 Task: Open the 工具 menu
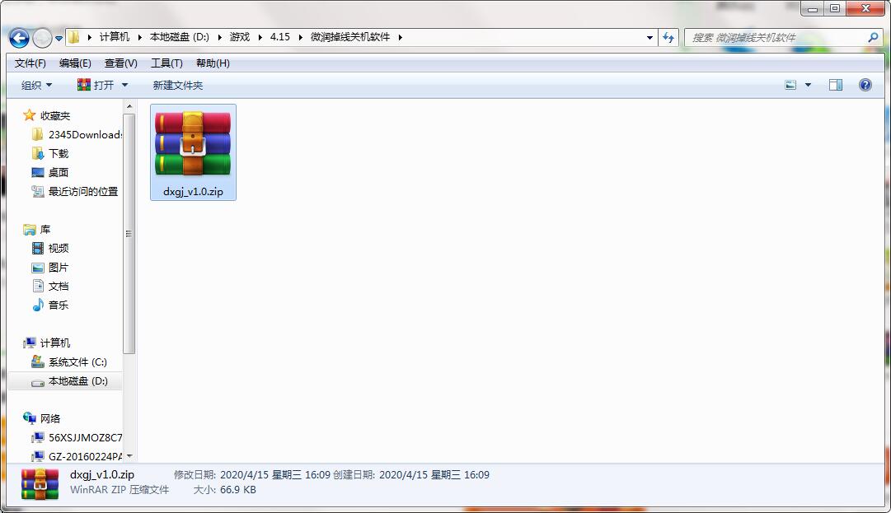coord(164,63)
